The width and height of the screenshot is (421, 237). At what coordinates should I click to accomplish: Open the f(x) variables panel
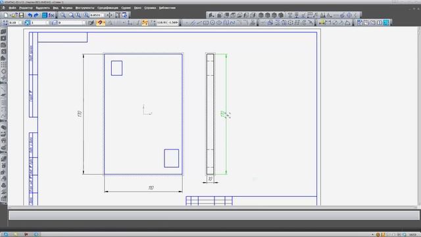51,15
